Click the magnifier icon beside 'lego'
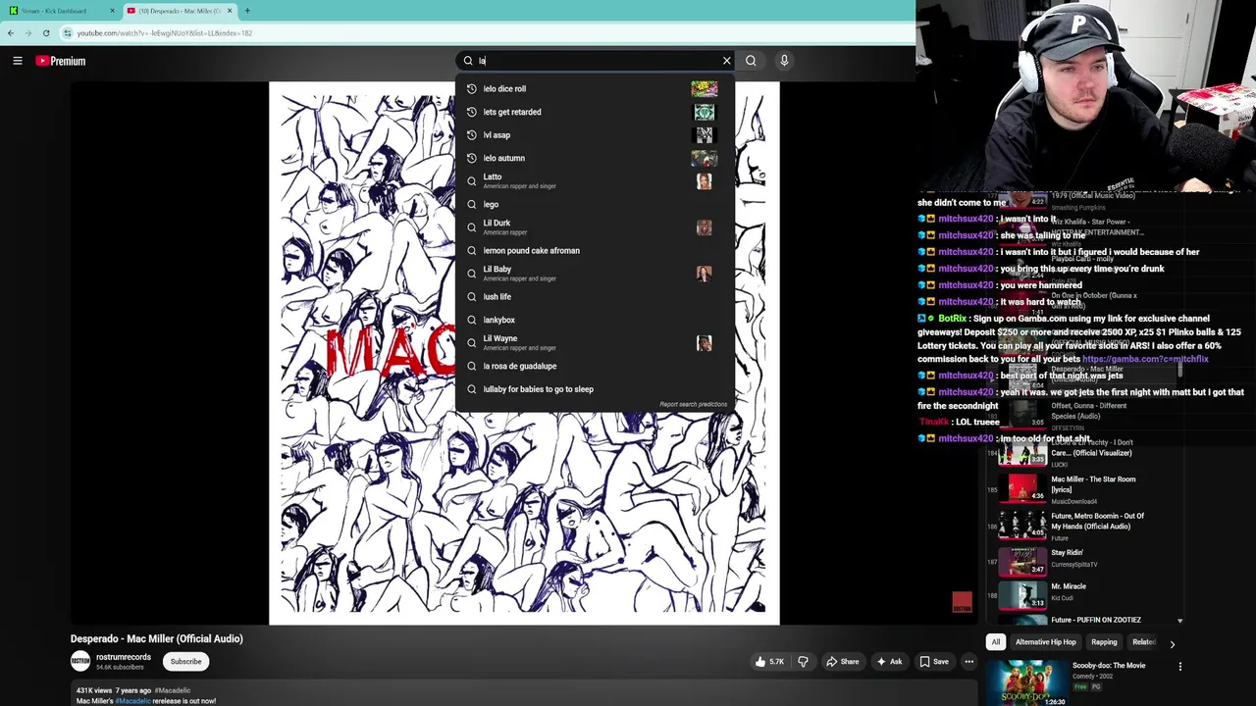 472,204
